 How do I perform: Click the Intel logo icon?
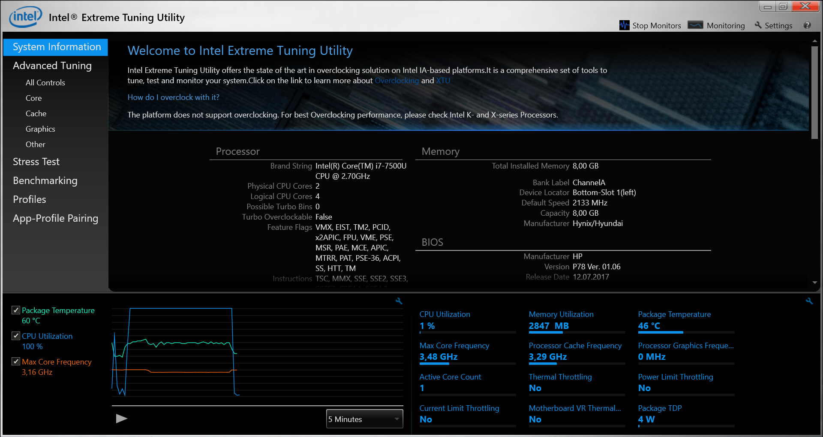[26, 17]
